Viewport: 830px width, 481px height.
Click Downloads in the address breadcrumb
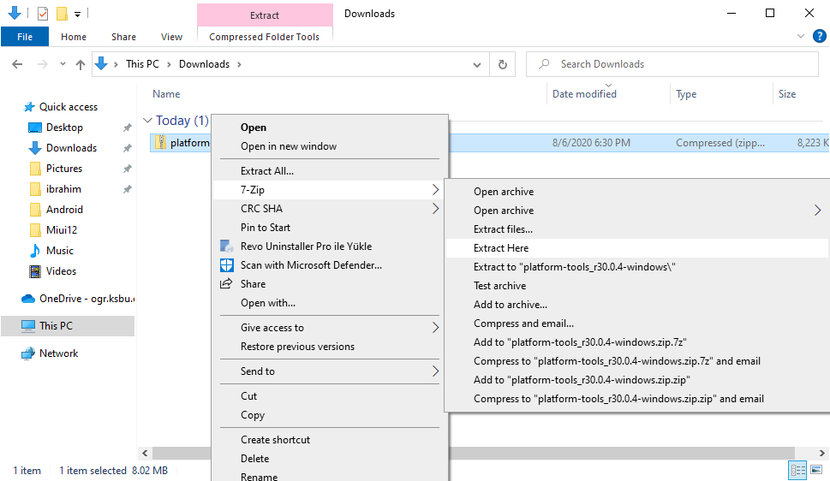pos(205,64)
